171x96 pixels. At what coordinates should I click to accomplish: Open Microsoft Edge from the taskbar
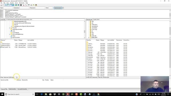tap(42, 94)
